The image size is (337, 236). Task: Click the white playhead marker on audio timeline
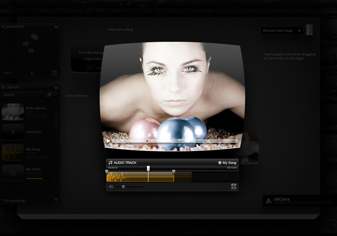148,169
